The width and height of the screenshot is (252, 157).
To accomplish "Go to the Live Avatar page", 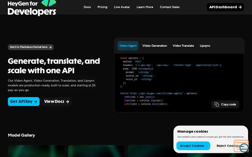I will (122, 7).
